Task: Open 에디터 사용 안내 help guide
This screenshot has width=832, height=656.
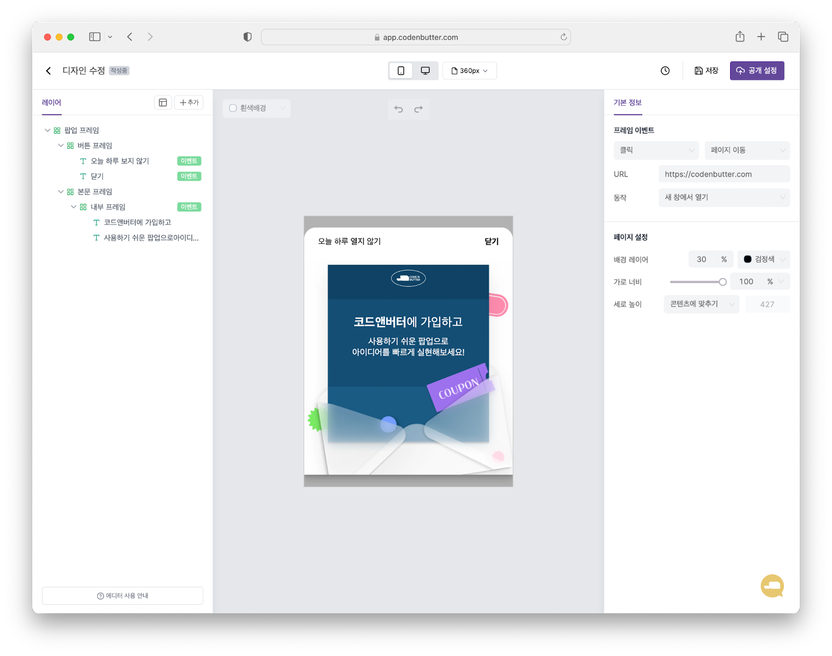Action: tap(123, 596)
